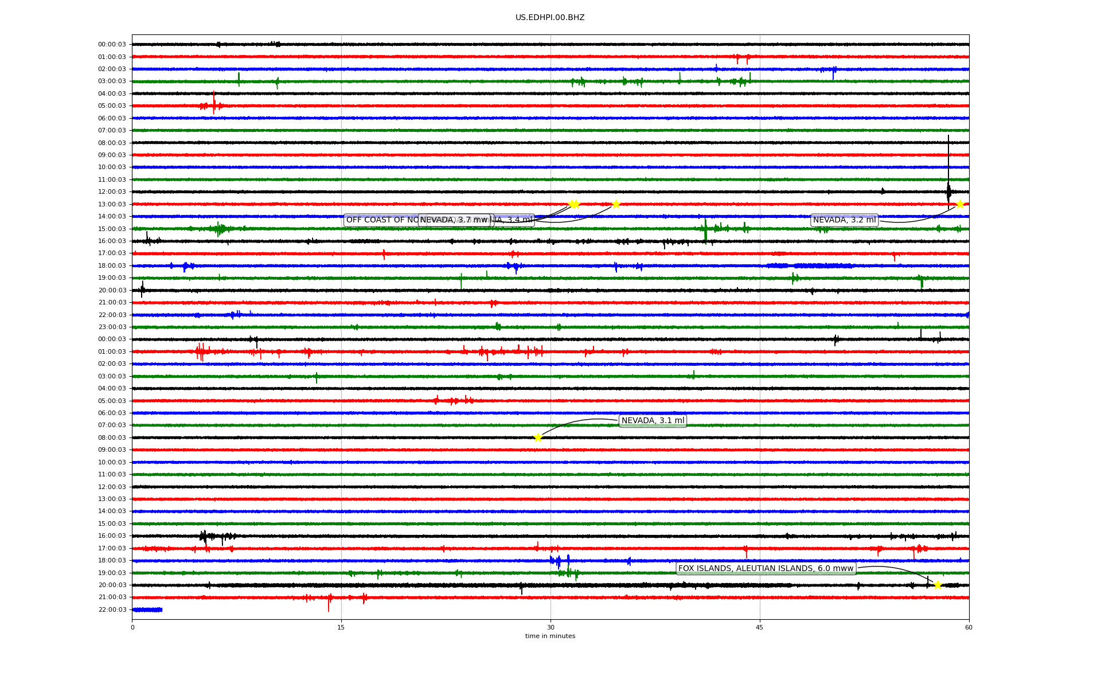Viewport: 1101px width, 688px height.
Task: Select the x-axis tick label 30
Action: coord(550,627)
